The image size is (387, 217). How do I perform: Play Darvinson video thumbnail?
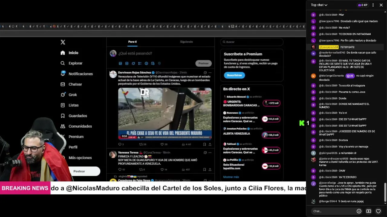165,114
